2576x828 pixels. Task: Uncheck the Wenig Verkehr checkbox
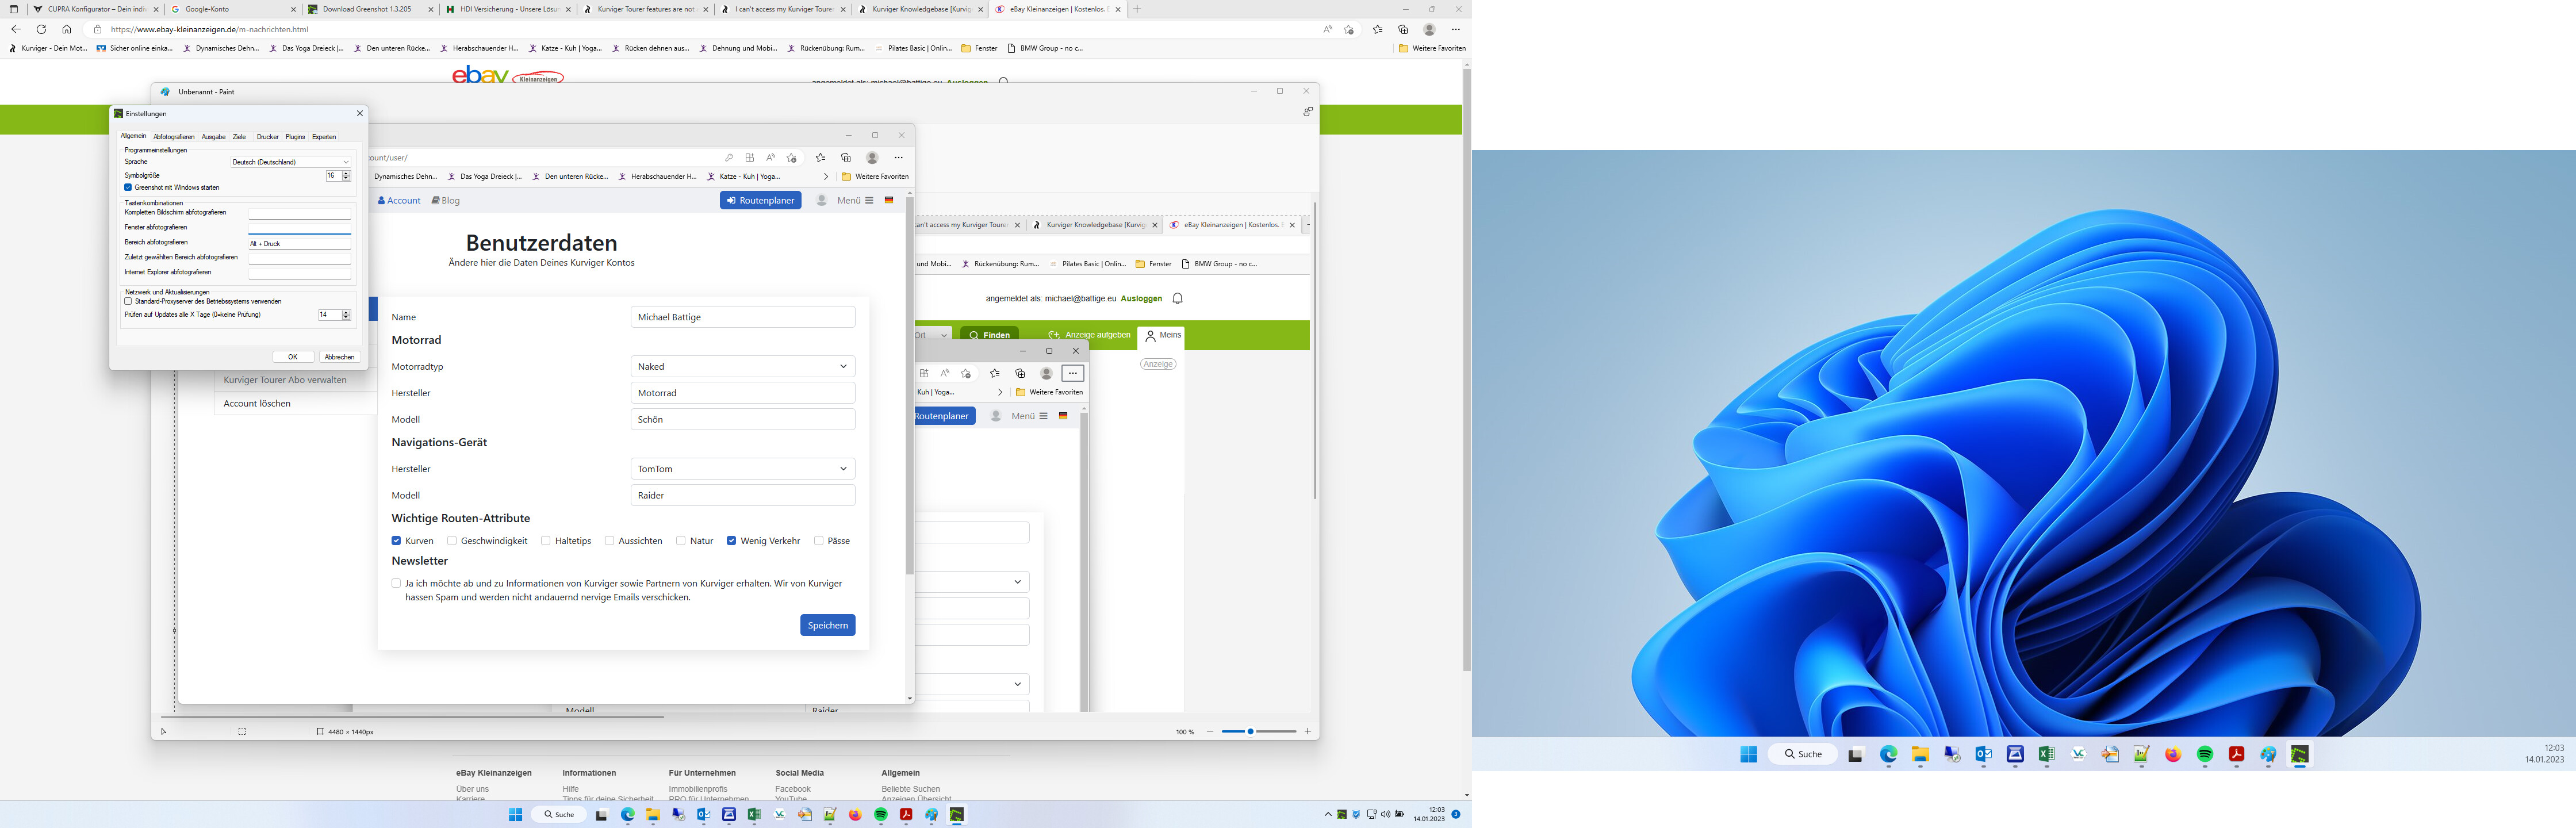point(731,541)
